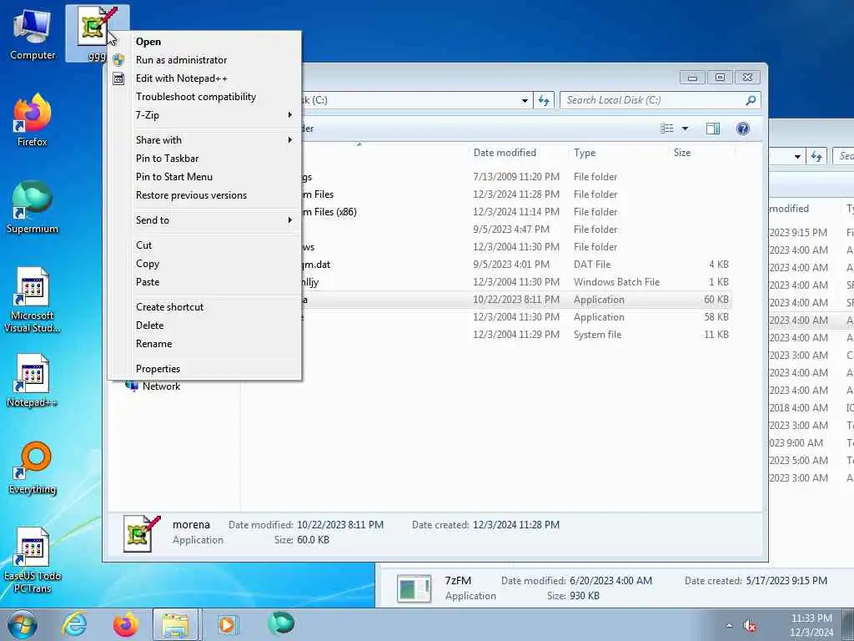Expand the Send to submenu
The height and width of the screenshot is (641, 854).
pyautogui.click(x=205, y=220)
